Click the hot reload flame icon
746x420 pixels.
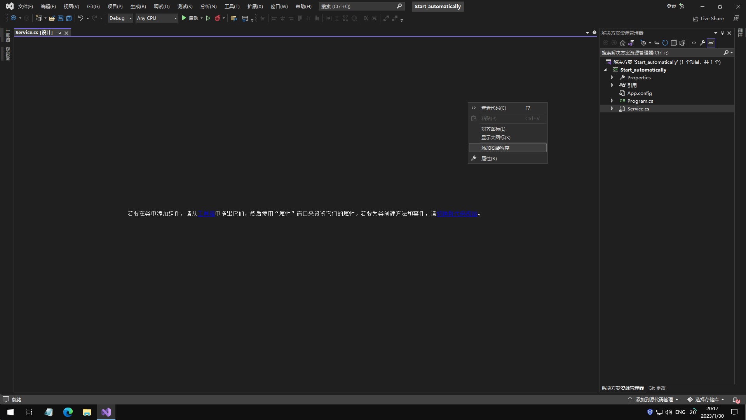[218, 18]
